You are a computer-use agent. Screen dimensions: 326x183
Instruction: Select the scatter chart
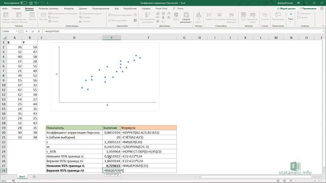tap(105, 77)
